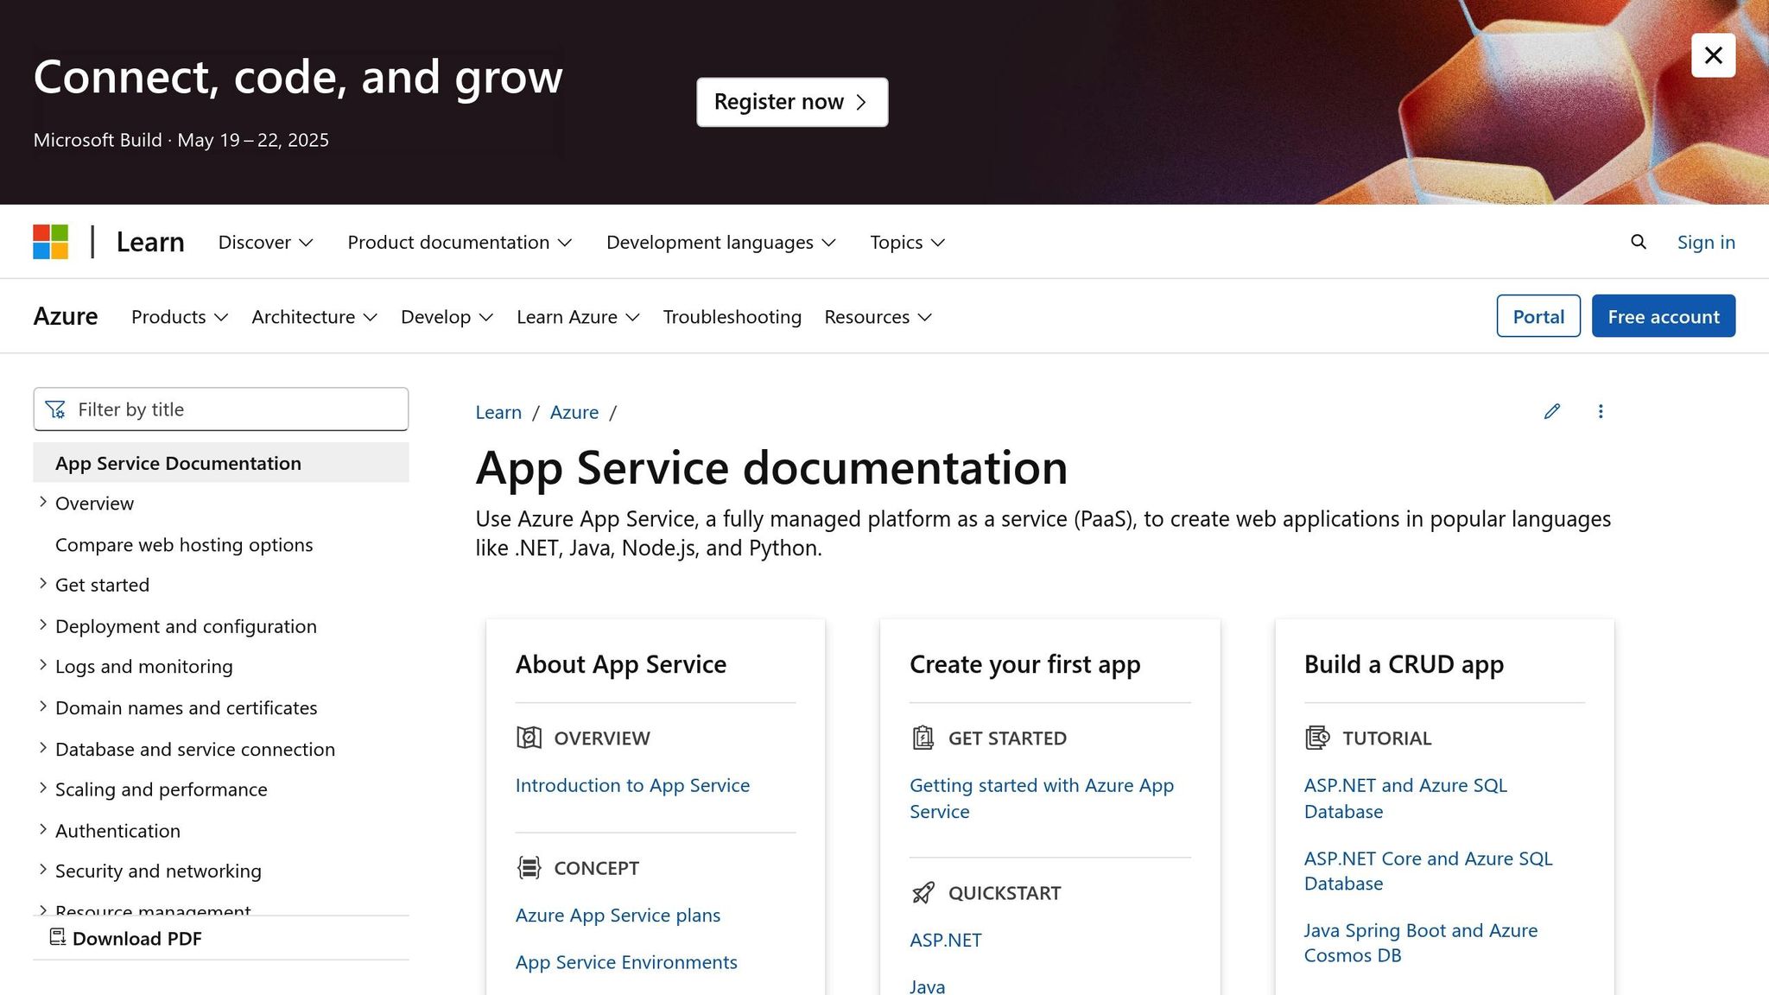
Task: Open Introduction to App Service link
Action: pyautogui.click(x=632, y=785)
